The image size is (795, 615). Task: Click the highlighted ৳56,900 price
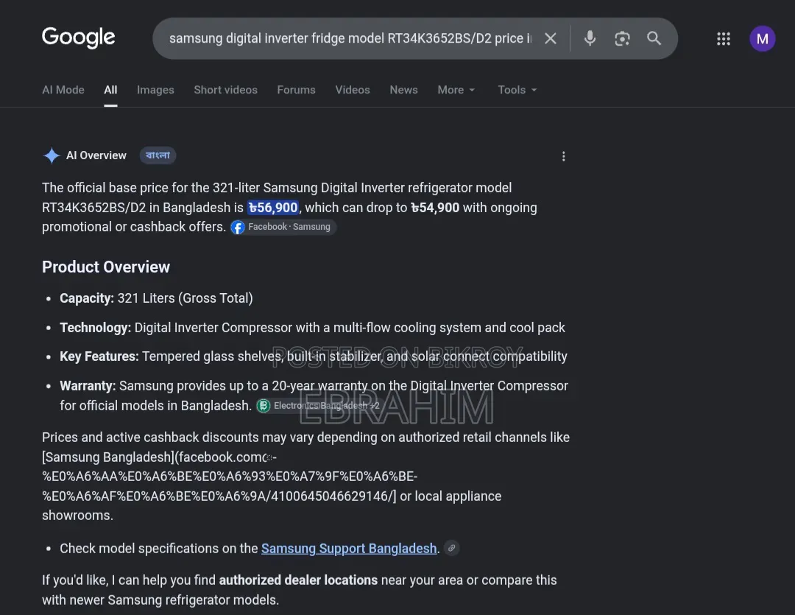pyautogui.click(x=273, y=208)
